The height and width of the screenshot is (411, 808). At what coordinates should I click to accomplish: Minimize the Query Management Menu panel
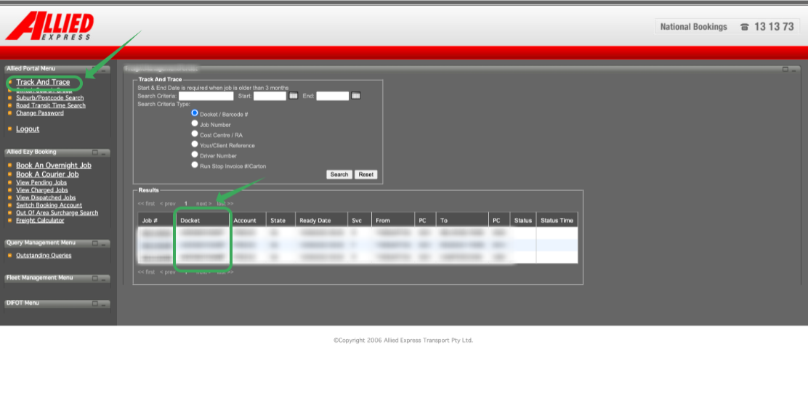(x=103, y=243)
